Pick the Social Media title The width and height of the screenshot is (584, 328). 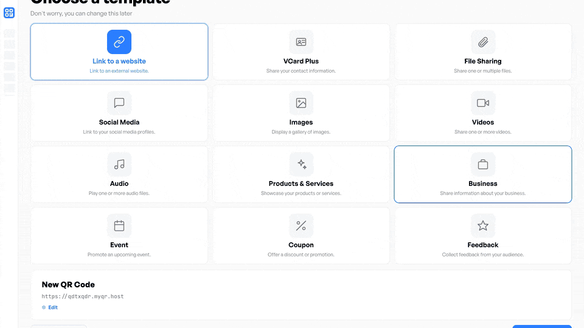(119, 122)
